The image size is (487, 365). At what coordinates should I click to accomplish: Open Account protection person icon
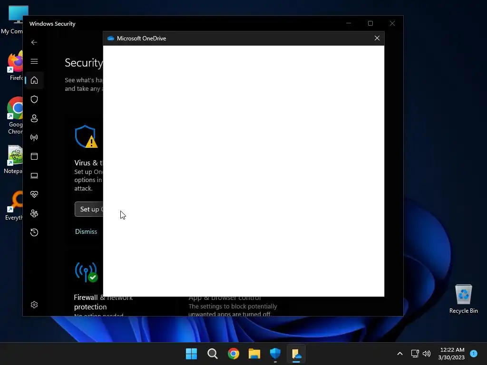(x=34, y=118)
